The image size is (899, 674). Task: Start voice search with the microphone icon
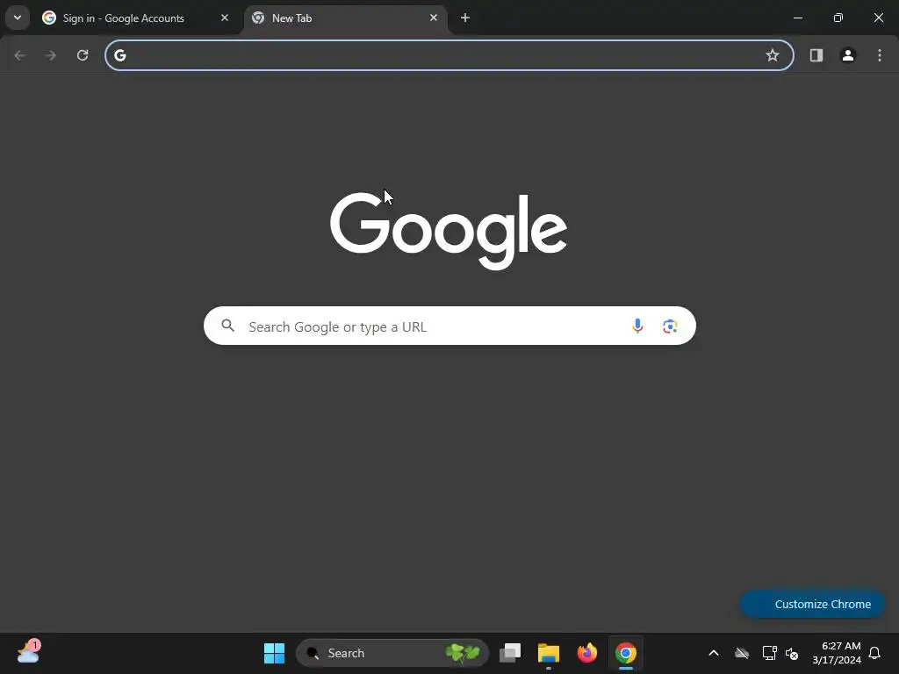[637, 326]
